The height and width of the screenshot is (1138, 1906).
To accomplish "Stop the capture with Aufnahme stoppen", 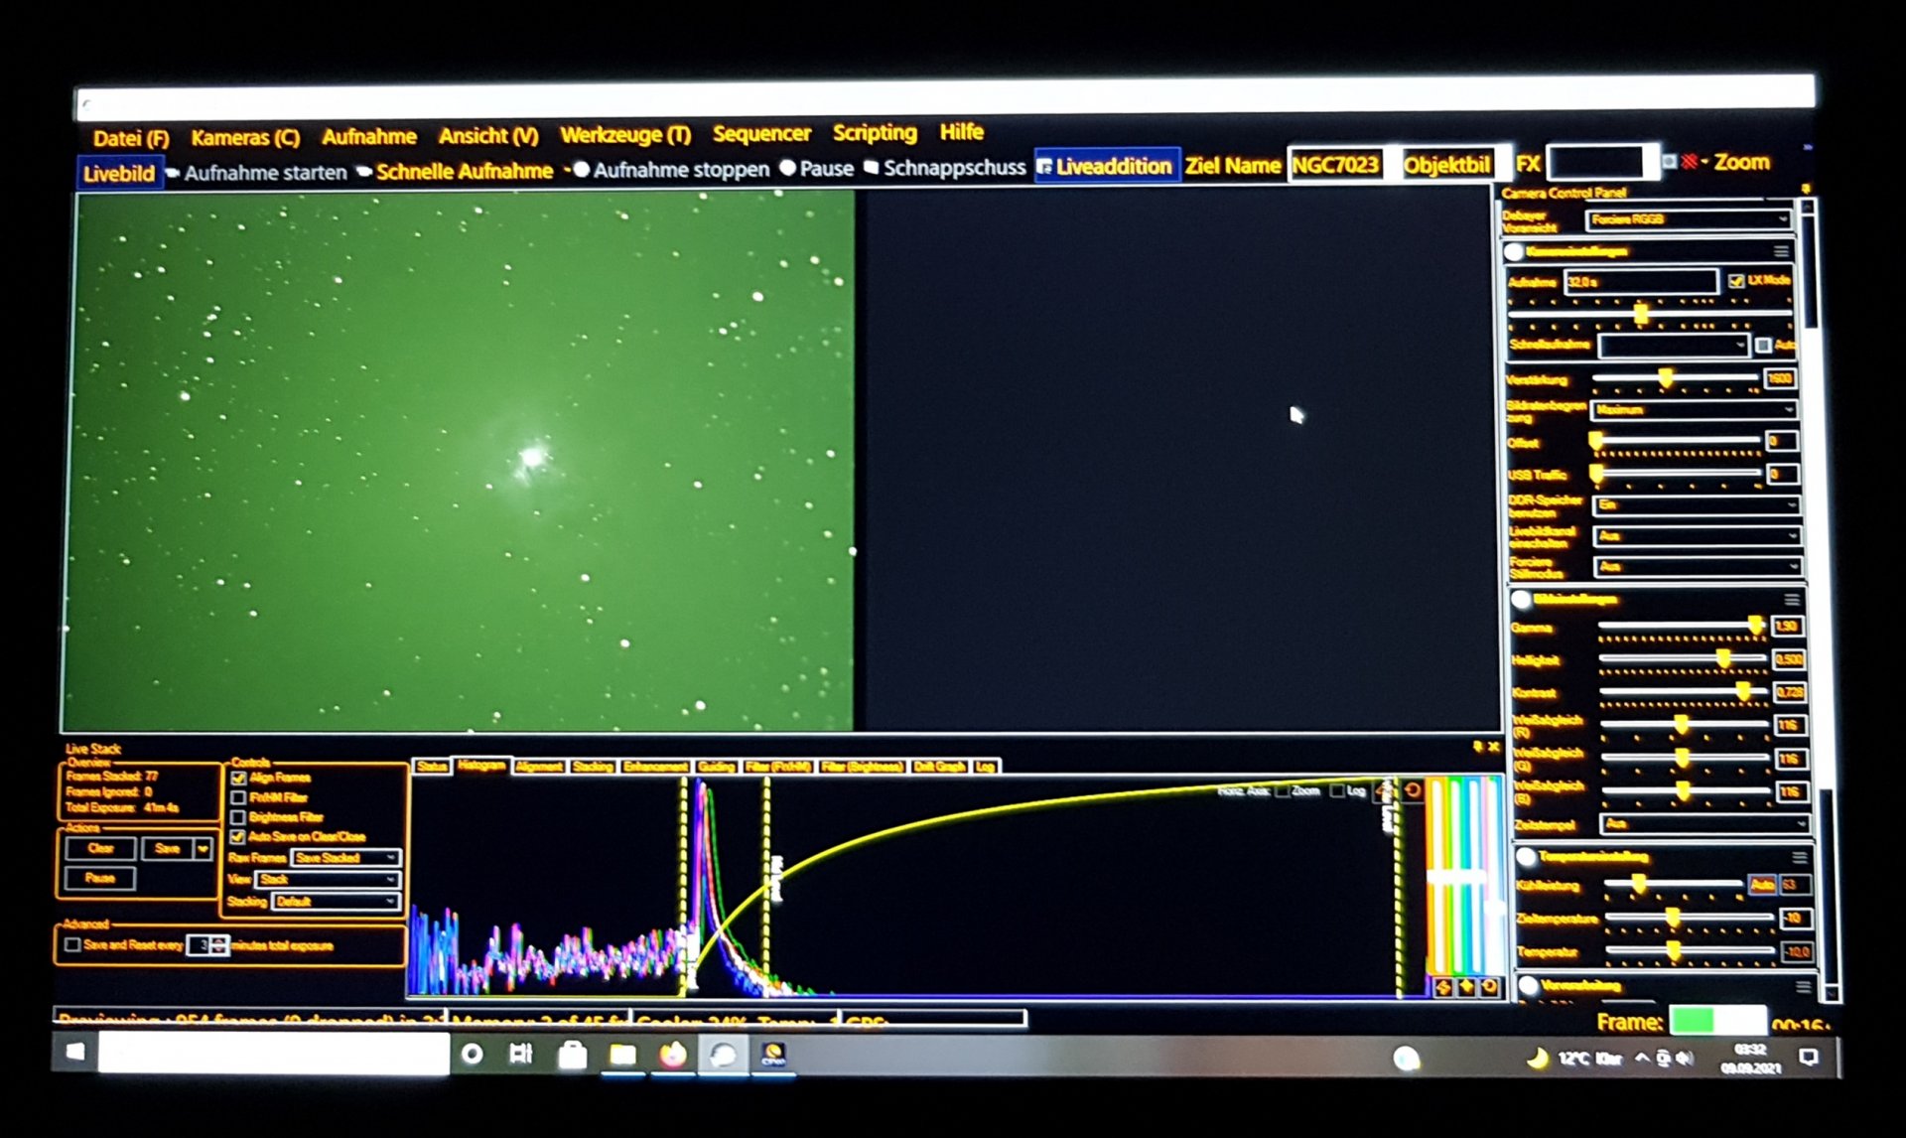I will [671, 170].
